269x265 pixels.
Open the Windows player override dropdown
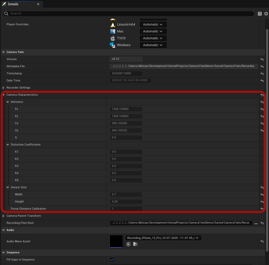coord(153,45)
